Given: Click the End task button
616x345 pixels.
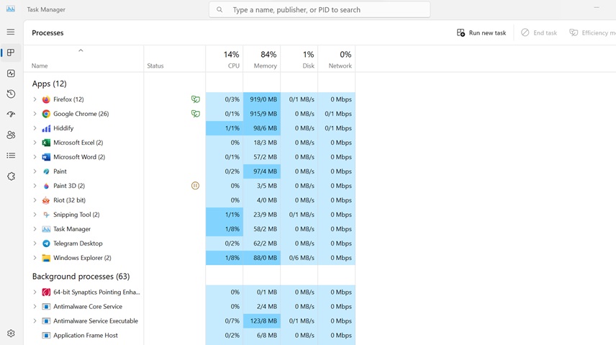Looking at the screenshot, I should 539,32.
